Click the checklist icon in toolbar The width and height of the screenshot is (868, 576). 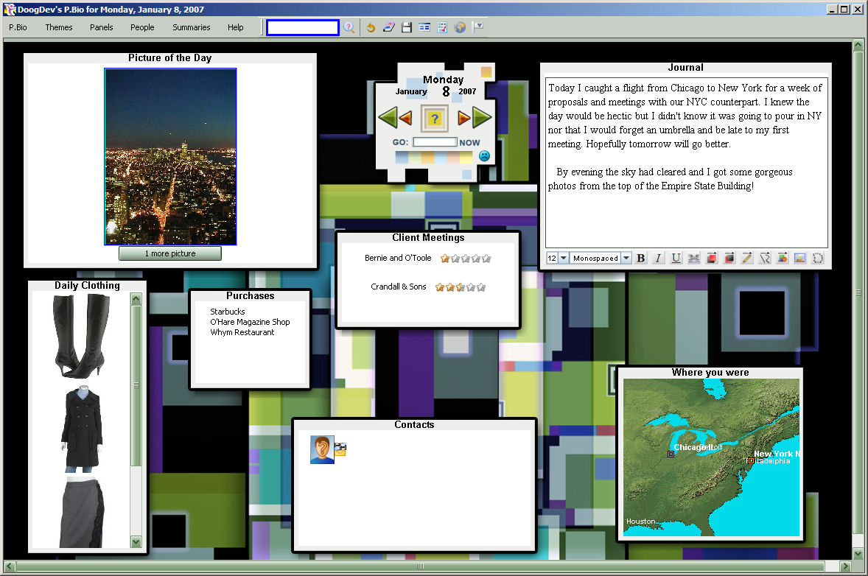point(442,27)
